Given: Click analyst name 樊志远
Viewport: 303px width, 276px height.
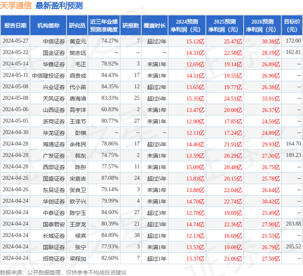Looking at the screenshot, I should point(78,53).
